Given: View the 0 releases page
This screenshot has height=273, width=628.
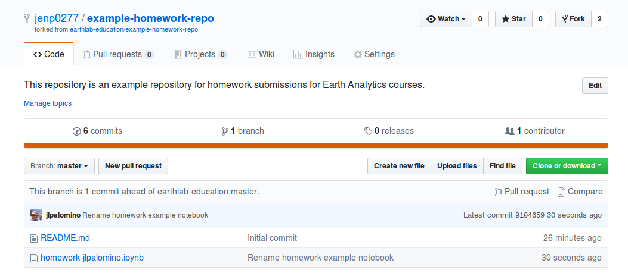Looking at the screenshot, I should point(389,131).
